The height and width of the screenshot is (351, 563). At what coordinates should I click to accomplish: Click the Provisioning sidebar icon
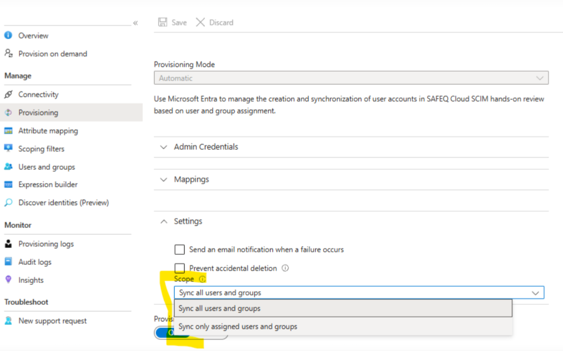pyautogui.click(x=8, y=113)
